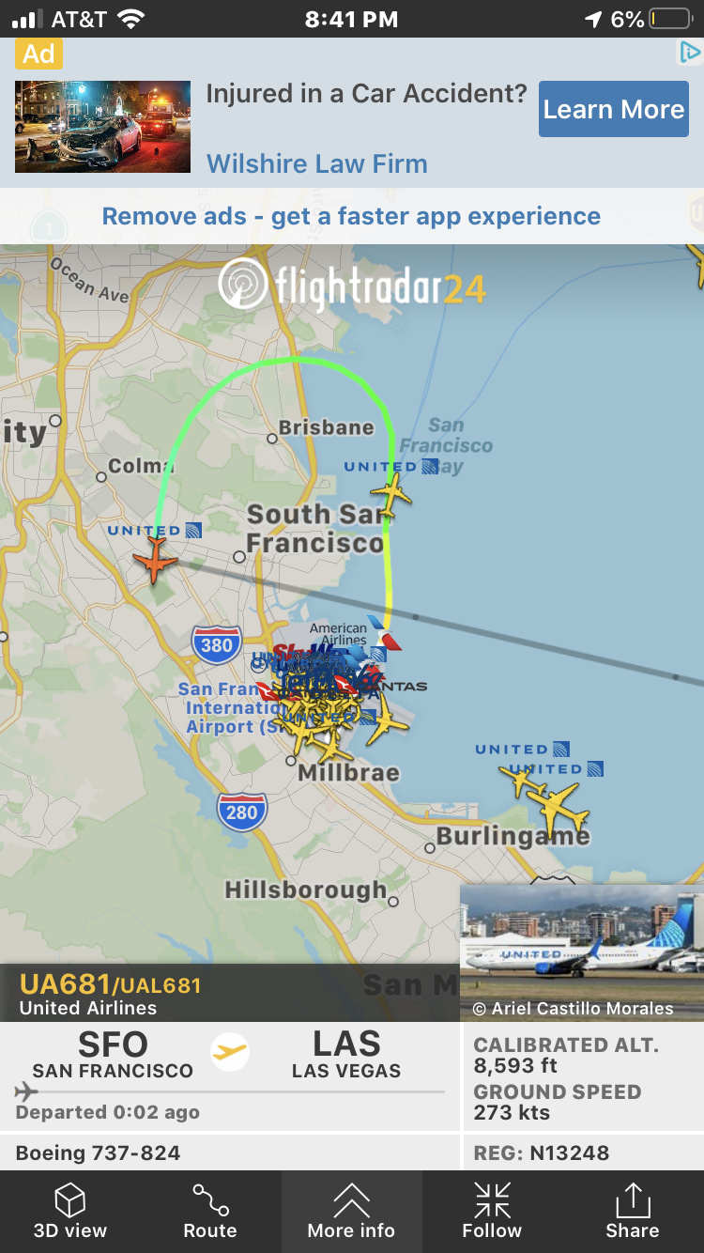Viewport: 704px width, 1253px height.
Task: Show the flight Route
Action: click(x=210, y=1212)
